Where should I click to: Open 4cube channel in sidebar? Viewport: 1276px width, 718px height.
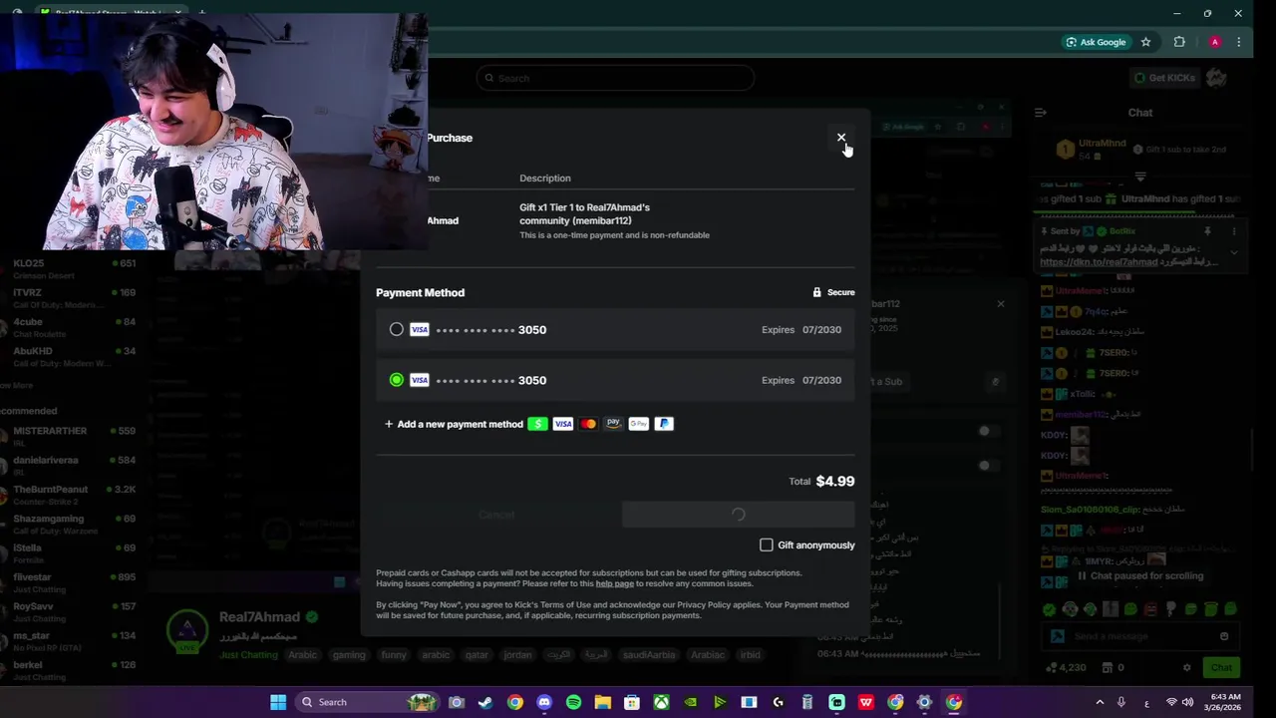pyautogui.click(x=70, y=327)
